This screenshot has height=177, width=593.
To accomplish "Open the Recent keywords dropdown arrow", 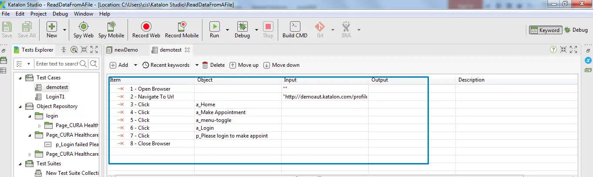I will (x=197, y=65).
